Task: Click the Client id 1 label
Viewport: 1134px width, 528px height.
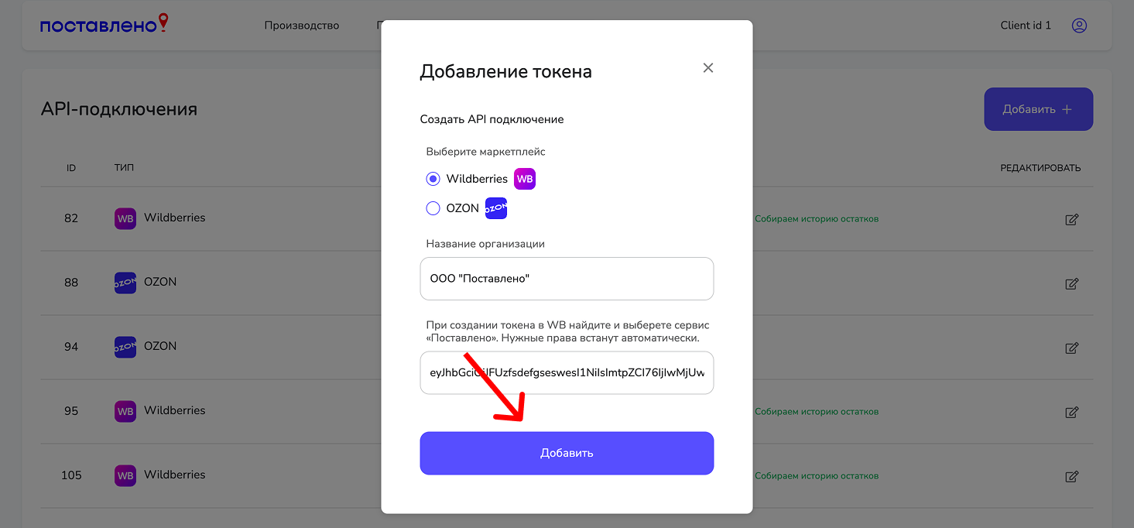Action: point(1026,26)
